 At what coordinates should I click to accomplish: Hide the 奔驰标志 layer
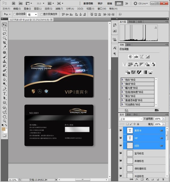[x=121, y=161]
